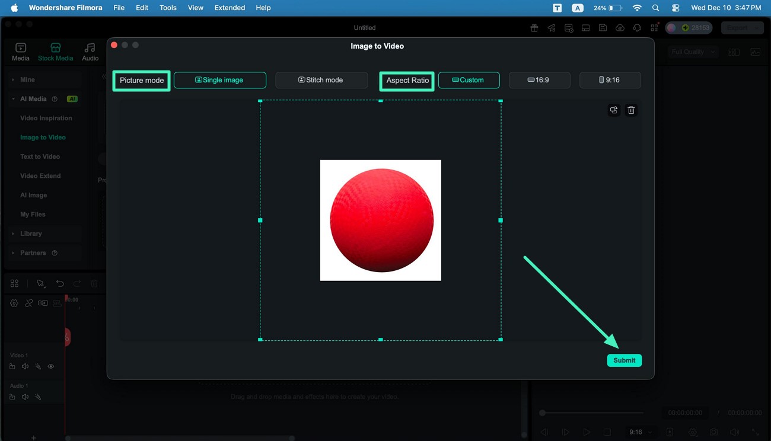
Task: Collapse the AI Media section
Action: pyautogui.click(x=13, y=99)
